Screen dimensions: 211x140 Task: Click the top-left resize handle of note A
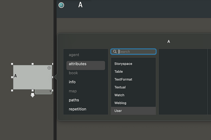coord(12,64)
